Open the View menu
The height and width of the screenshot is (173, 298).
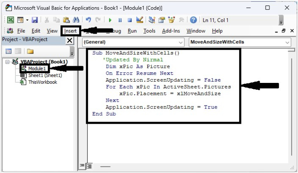52,31
